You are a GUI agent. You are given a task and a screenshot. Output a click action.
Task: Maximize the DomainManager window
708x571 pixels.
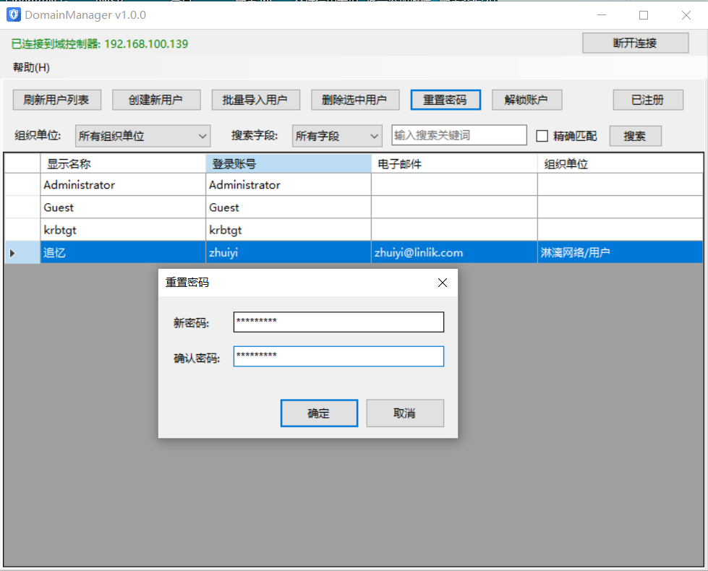click(x=644, y=15)
